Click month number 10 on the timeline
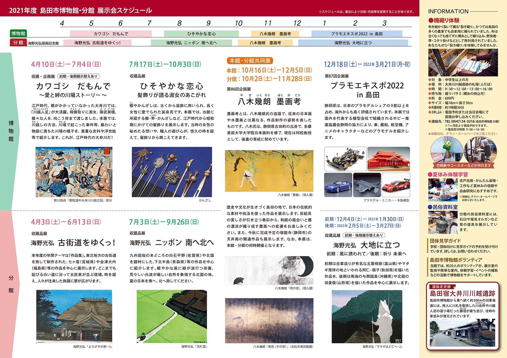The width and height of the screenshot is (507, 358). 238,23
